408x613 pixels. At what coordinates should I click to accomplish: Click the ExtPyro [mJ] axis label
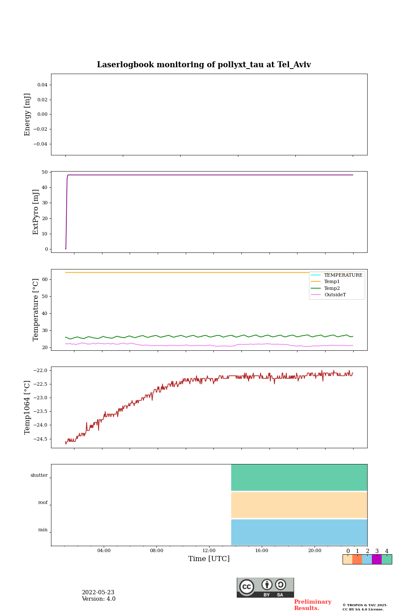(36, 212)
